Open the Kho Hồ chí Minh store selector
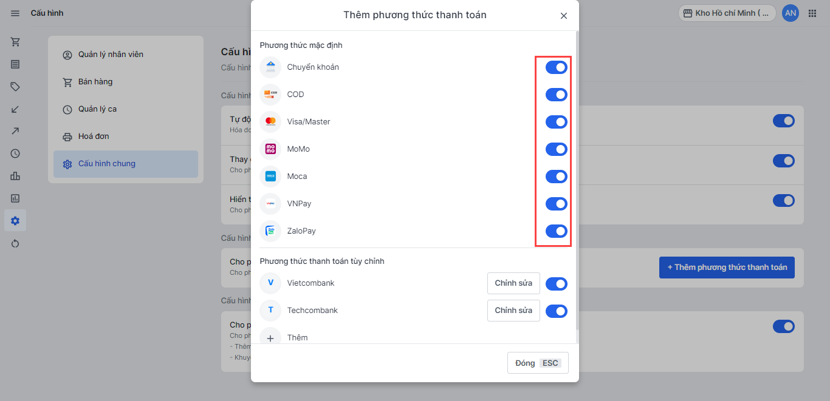Screen dimensions: 830x401 [727, 13]
